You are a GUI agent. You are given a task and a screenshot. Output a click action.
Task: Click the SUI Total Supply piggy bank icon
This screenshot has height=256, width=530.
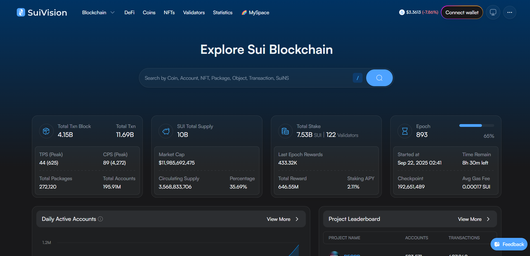click(166, 131)
